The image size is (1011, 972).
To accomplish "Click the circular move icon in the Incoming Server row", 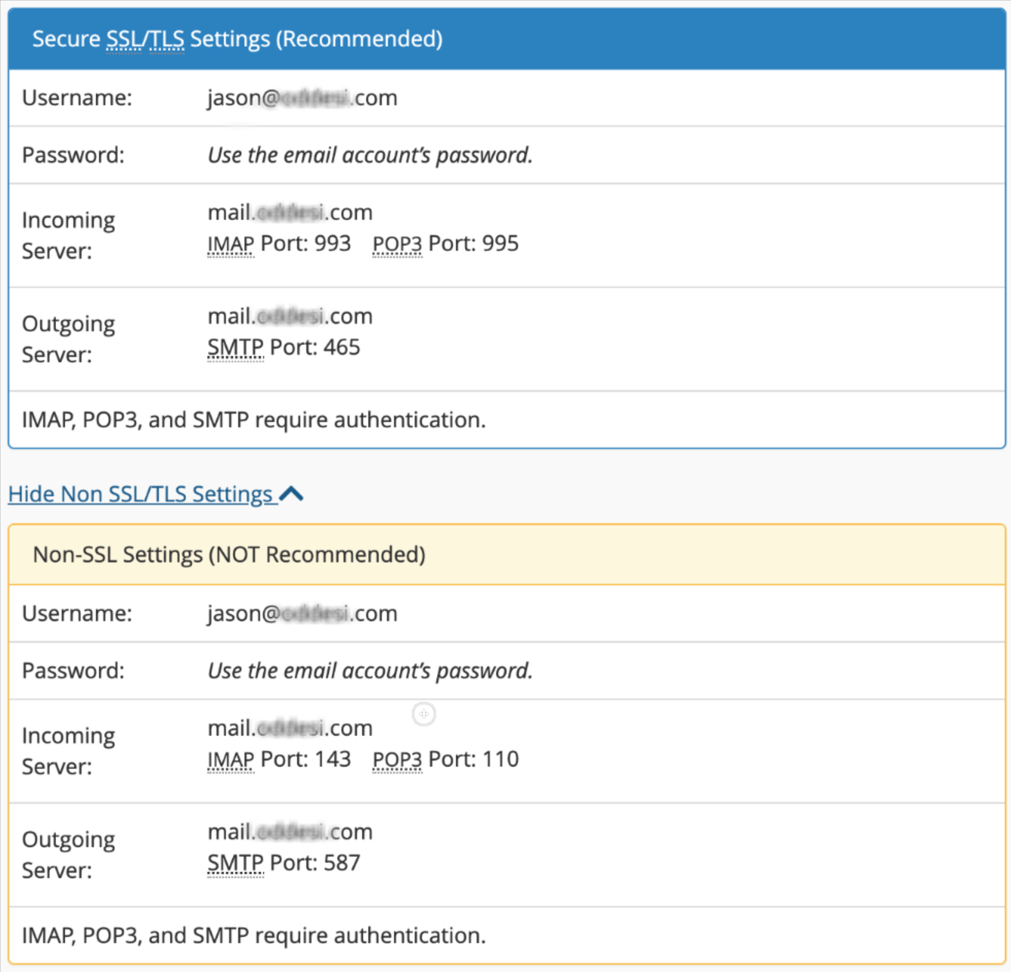I will click(424, 714).
